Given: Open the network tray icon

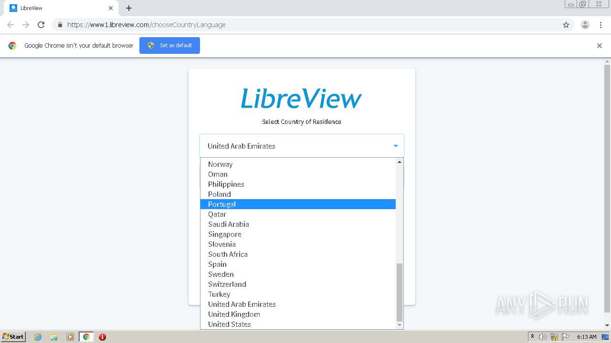Looking at the screenshot, I should tap(554, 337).
